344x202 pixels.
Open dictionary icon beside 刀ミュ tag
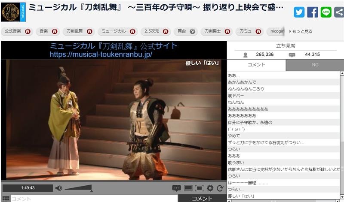258,31
